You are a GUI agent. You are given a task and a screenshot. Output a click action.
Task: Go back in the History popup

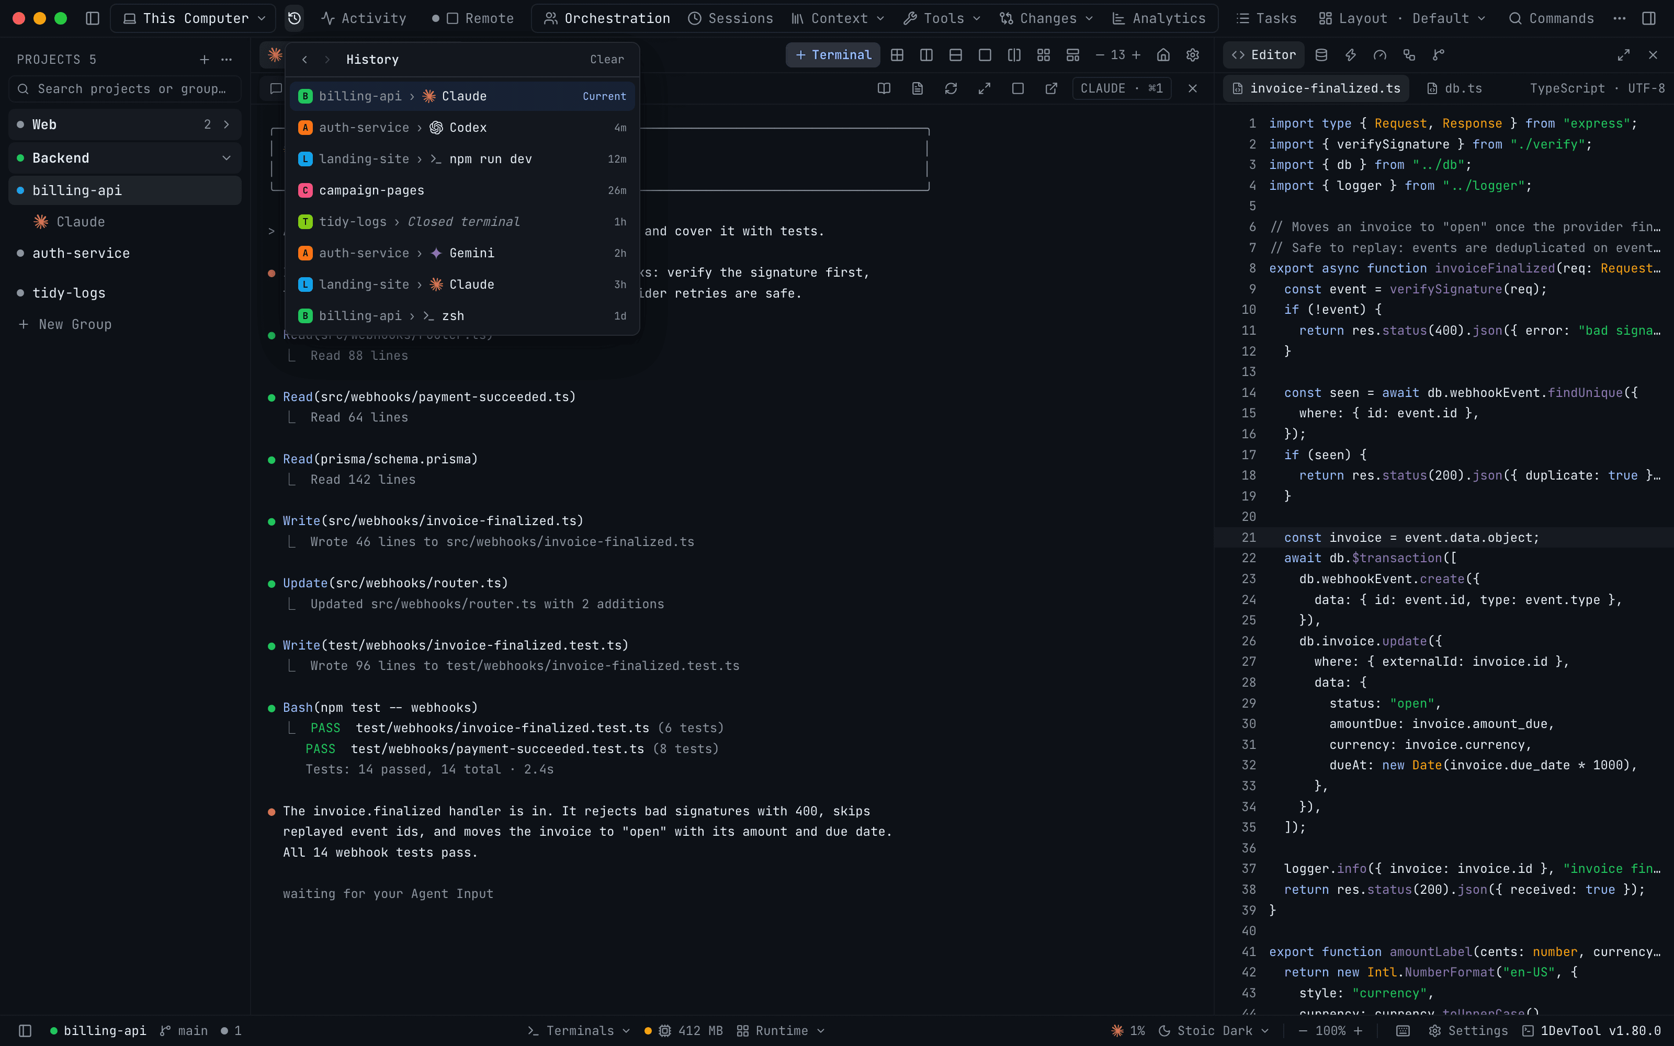[x=304, y=60]
